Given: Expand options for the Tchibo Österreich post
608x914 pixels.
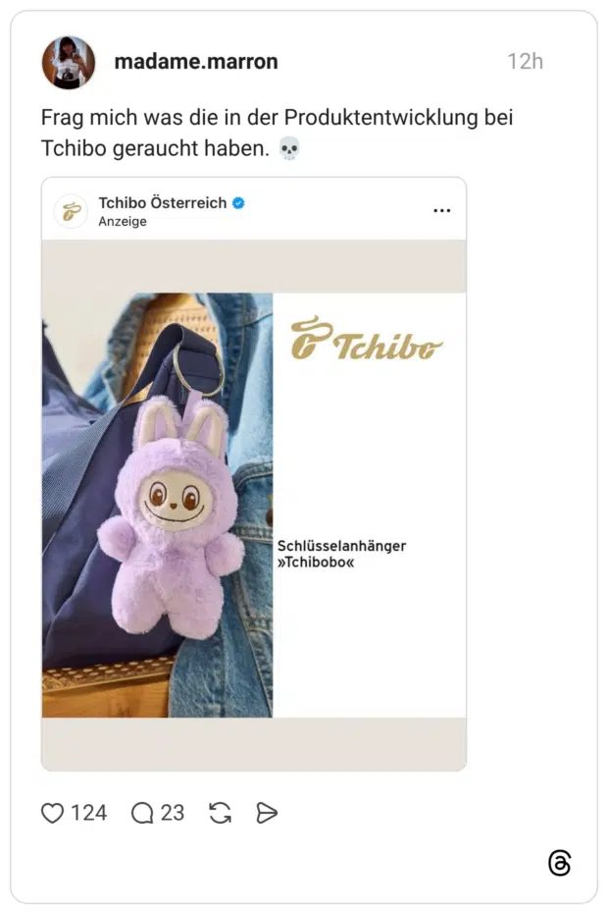Looking at the screenshot, I should click(x=442, y=209).
